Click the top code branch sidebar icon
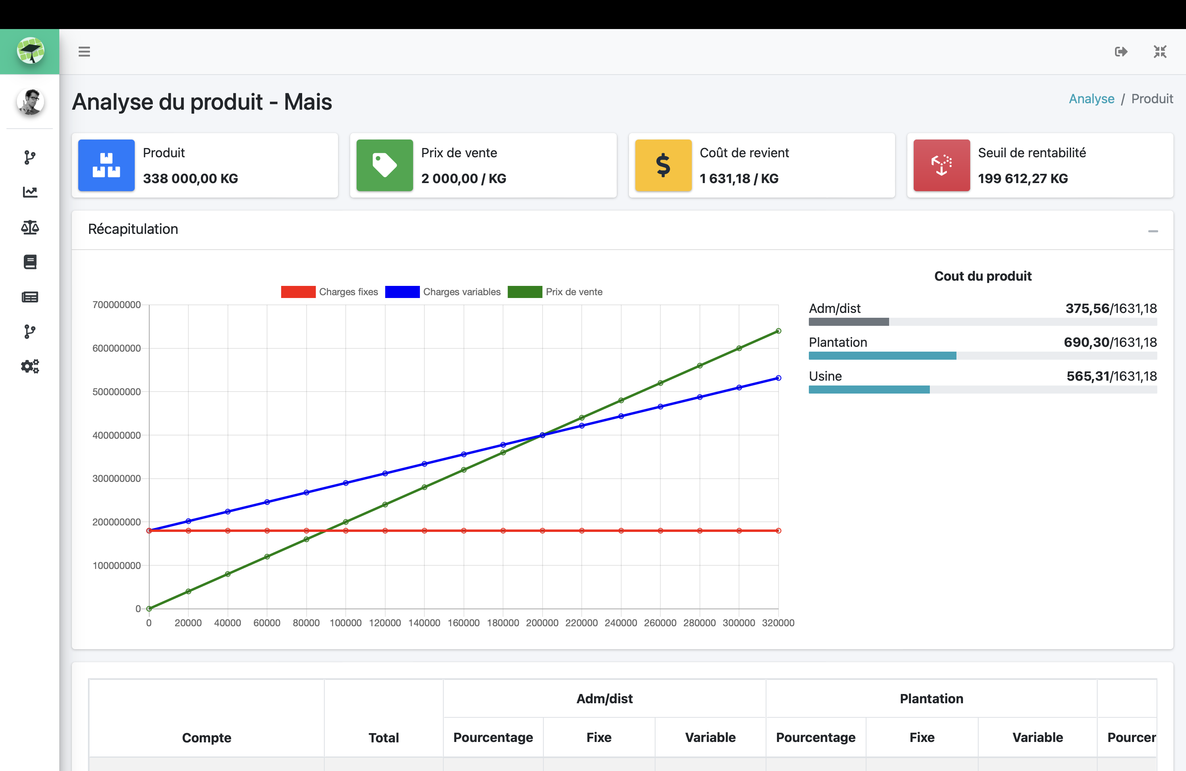The width and height of the screenshot is (1186, 771). [x=30, y=157]
